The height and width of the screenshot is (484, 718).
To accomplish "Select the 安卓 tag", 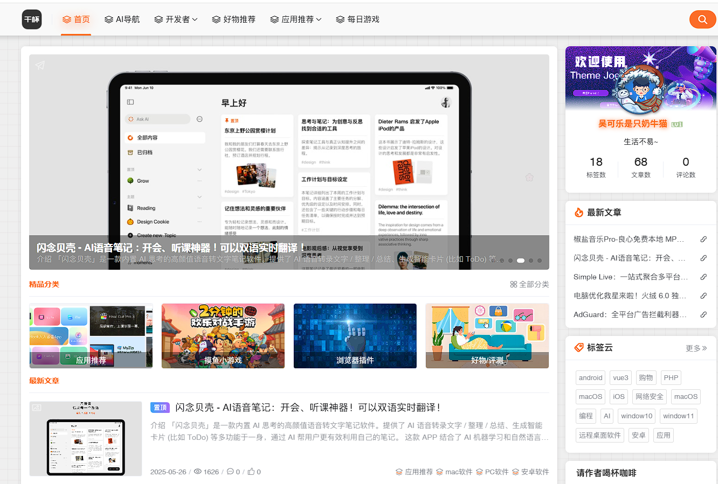I will (x=639, y=436).
